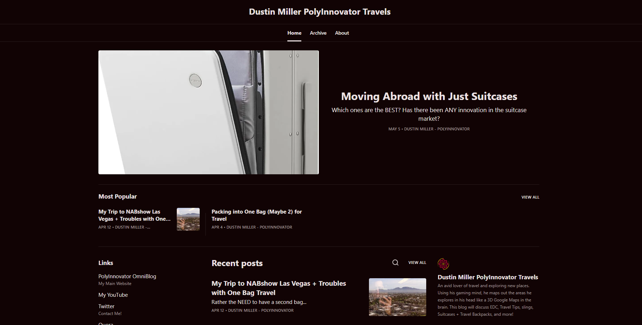Open the Quora link in Links section
The height and width of the screenshot is (325, 642).
pos(106,323)
